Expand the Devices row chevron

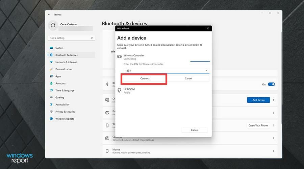[x=274, y=100]
